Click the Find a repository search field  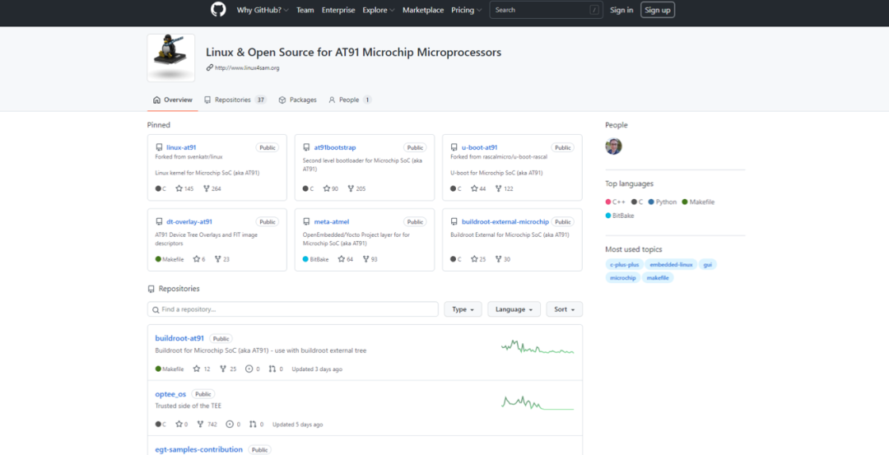(x=293, y=309)
